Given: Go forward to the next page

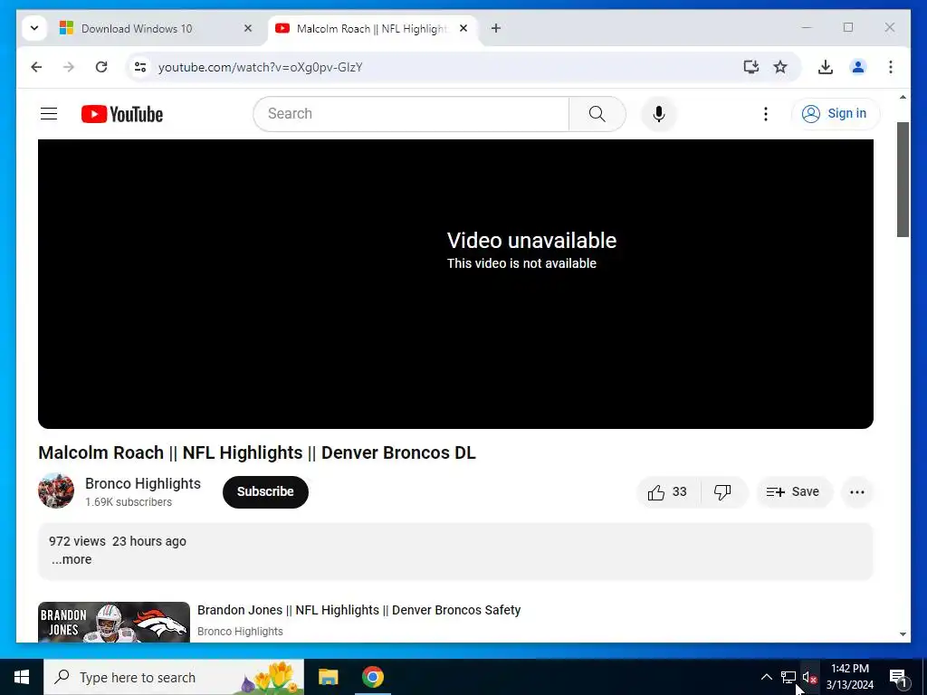Looking at the screenshot, I should [69, 67].
